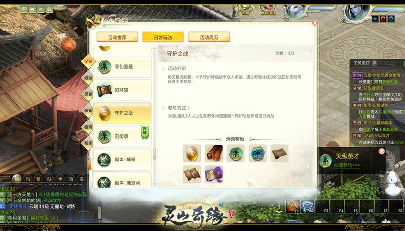Click the activity list scrollbar handle

pos(155,153)
